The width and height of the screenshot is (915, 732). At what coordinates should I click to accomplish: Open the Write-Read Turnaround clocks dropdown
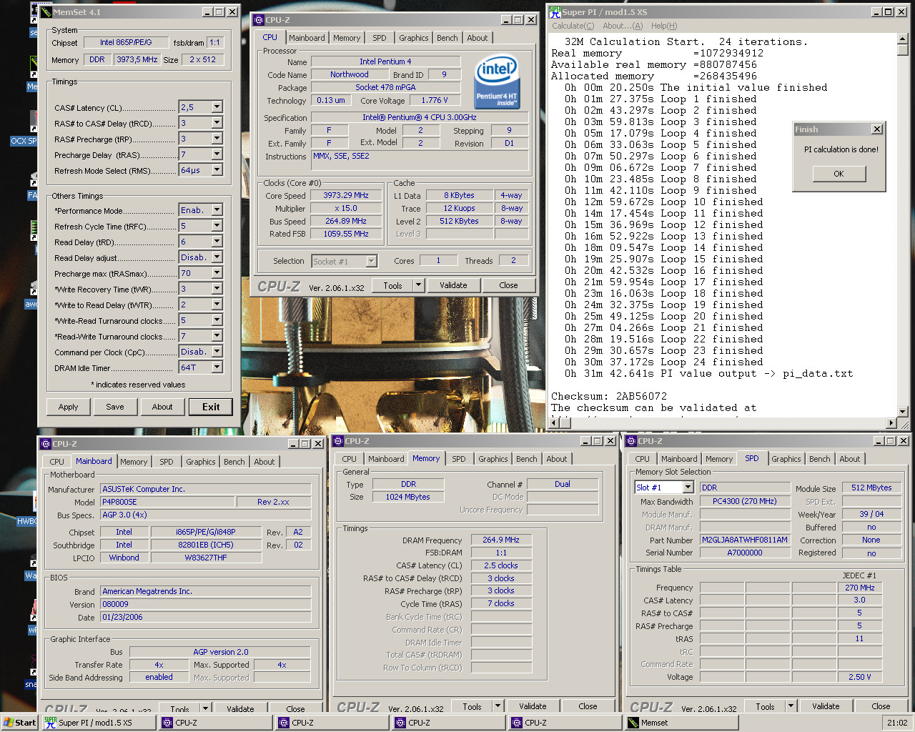point(217,320)
